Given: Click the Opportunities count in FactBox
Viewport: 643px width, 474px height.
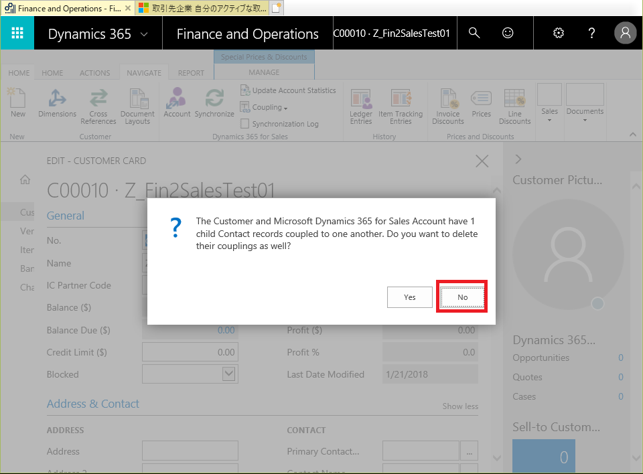Looking at the screenshot, I should [x=621, y=358].
